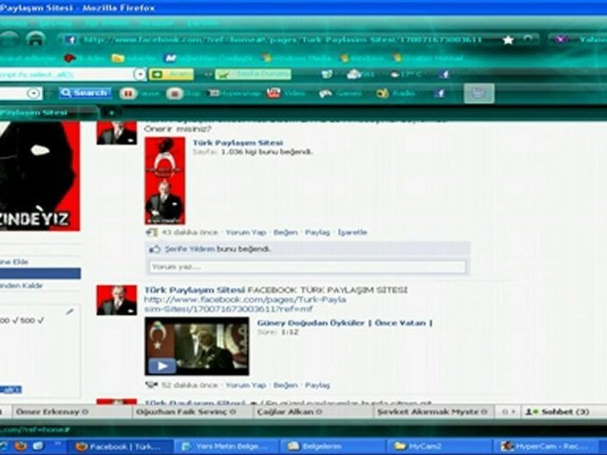This screenshot has width=607, height=455.
Task: Open the Ücretsiz Hotmail bookmark
Action: click(x=428, y=58)
